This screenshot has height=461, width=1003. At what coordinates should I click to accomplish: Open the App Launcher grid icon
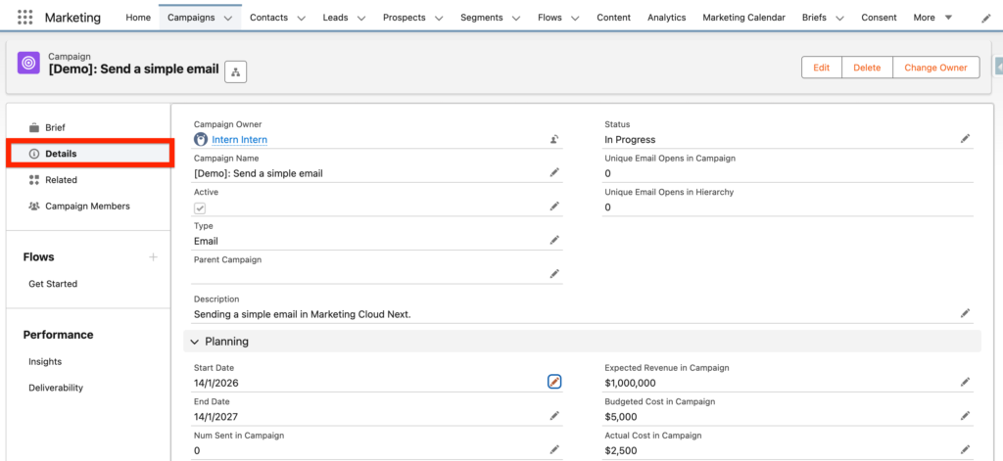(x=25, y=18)
